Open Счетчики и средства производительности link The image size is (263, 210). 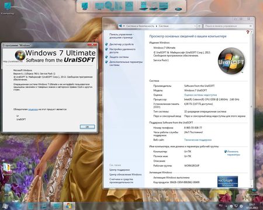pos(121,181)
